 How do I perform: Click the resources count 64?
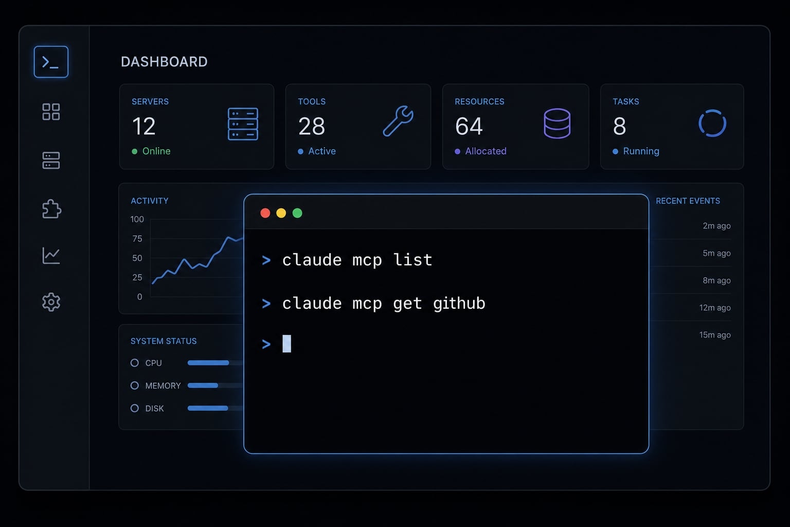click(469, 126)
